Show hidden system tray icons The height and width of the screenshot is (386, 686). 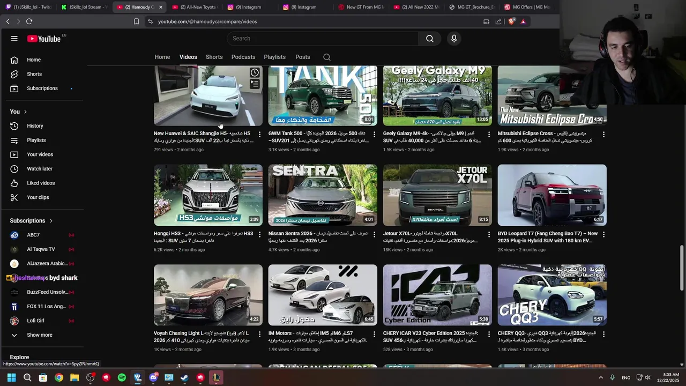click(x=601, y=377)
